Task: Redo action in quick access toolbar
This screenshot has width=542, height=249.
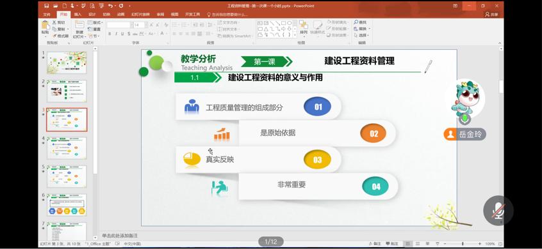Action: tap(121, 6)
